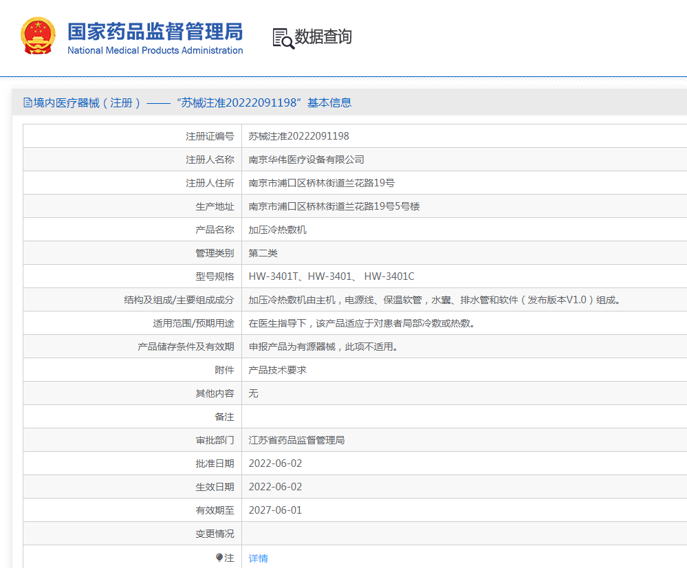
Task: Click the 2022-06-02 date in 生效日期 row
Action: click(x=275, y=487)
